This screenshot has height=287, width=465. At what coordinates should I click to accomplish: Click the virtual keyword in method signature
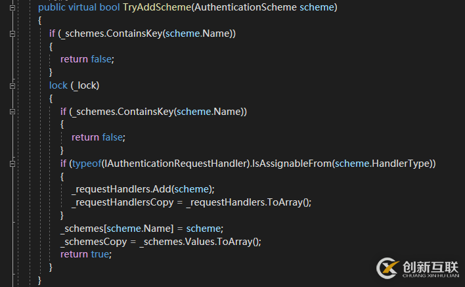click(x=85, y=7)
